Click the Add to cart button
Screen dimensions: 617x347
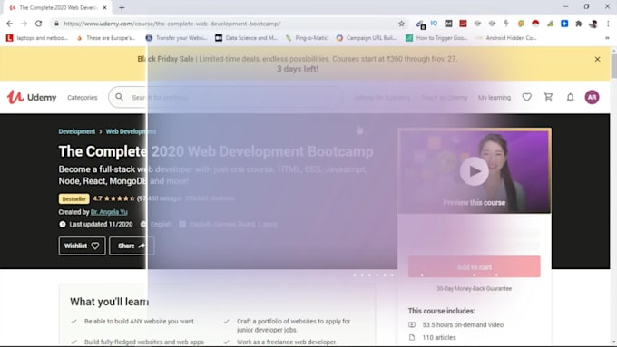(475, 267)
